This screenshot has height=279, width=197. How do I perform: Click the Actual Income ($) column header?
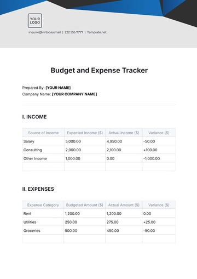[x=124, y=133]
